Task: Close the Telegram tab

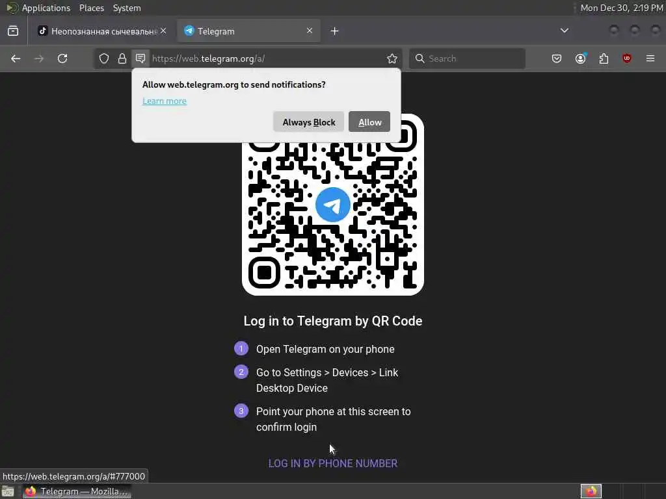Action: point(310,31)
